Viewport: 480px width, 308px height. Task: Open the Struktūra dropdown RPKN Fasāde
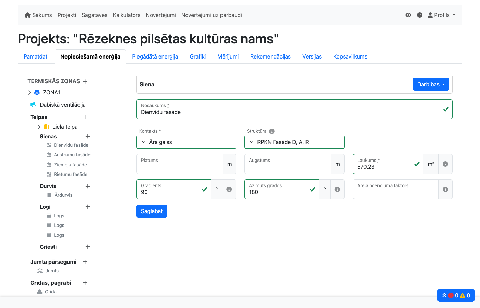tap(294, 142)
